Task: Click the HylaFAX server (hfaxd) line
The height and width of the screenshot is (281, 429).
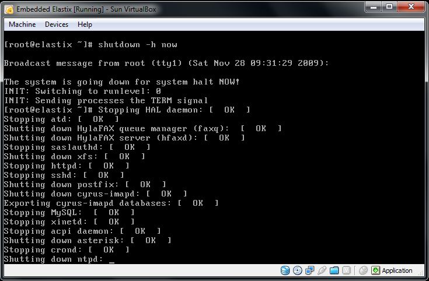Action: 124,138
